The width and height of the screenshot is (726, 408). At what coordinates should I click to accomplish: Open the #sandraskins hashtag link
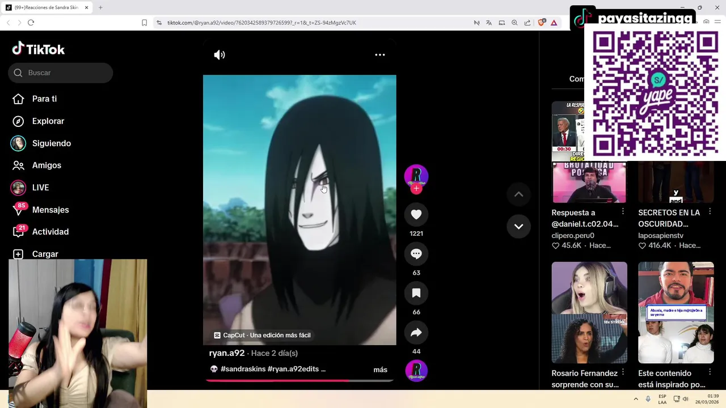click(x=243, y=369)
